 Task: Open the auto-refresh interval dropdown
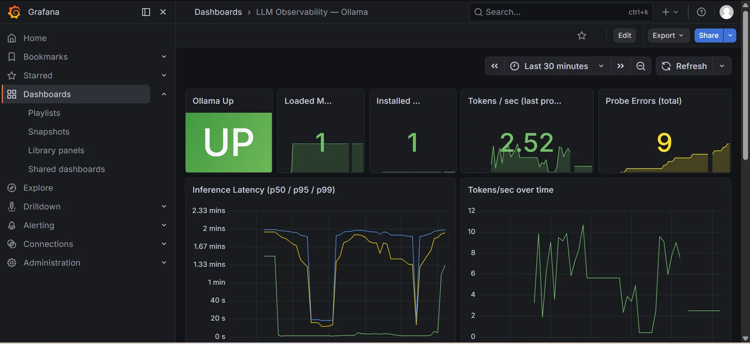[722, 66]
